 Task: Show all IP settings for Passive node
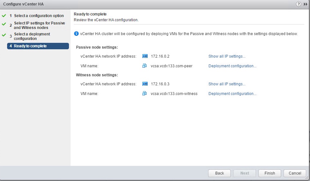(x=227, y=56)
